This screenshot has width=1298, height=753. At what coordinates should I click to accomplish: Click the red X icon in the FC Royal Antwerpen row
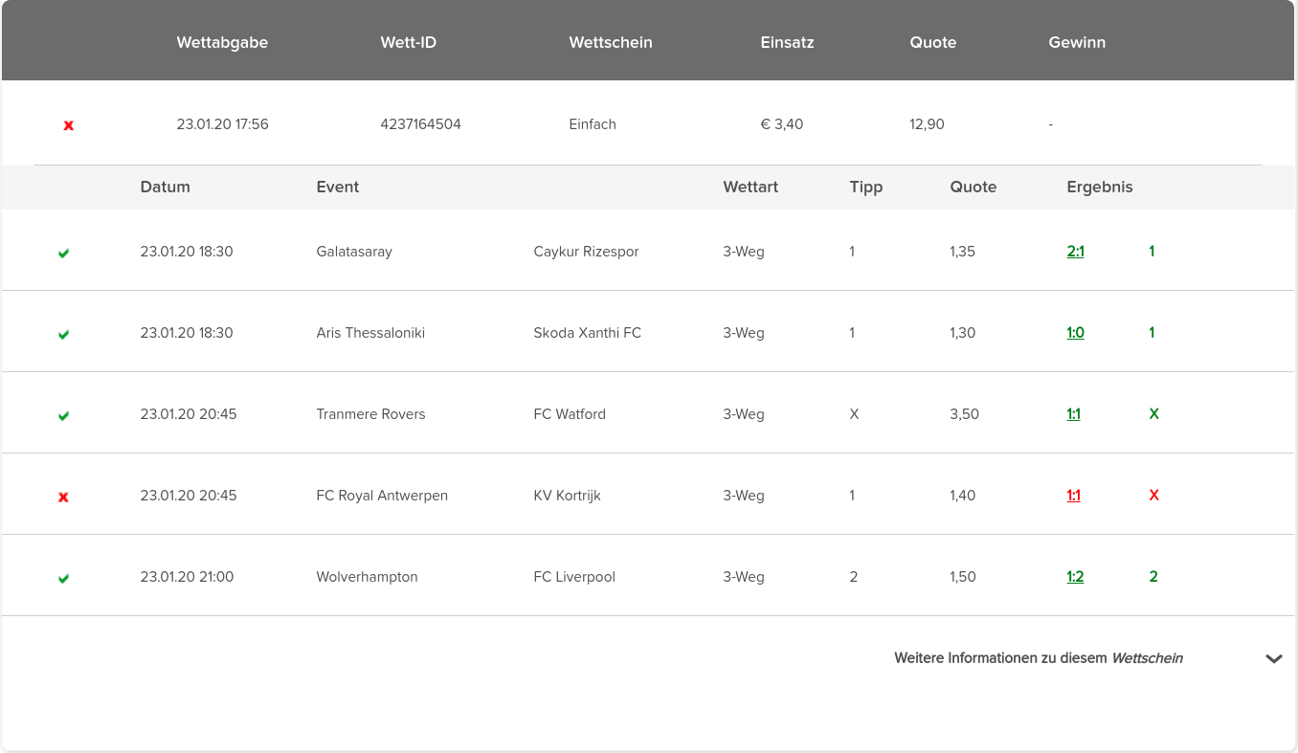63,497
